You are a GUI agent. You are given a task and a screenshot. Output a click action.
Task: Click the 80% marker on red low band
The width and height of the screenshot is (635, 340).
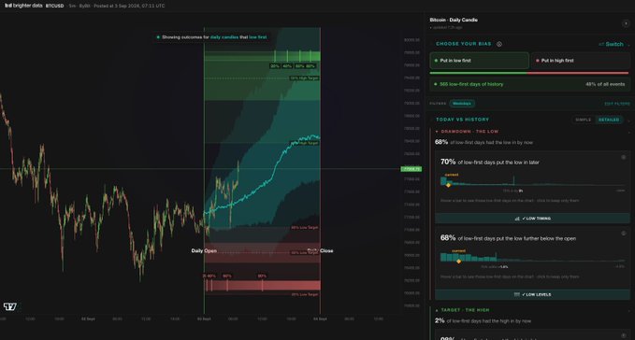(x=262, y=276)
